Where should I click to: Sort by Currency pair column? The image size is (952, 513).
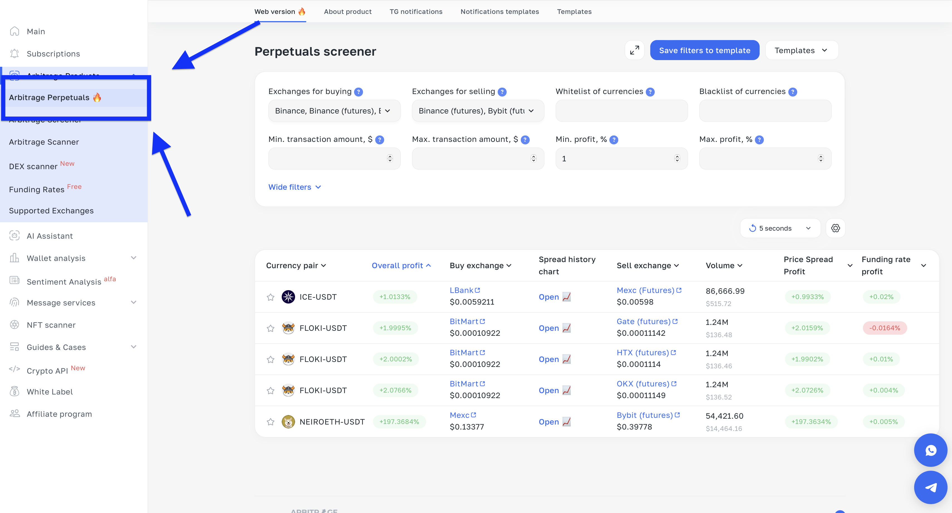click(x=296, y=266)
